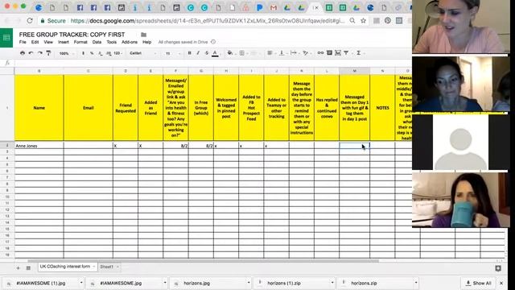
Task: Open the zoom 100% dropdown
Action: coord(67,53)
